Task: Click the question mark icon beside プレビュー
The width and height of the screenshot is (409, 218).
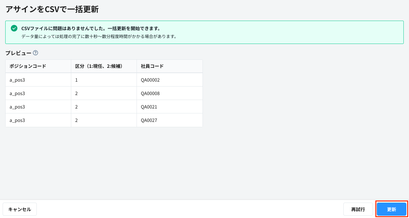Action: (x=36, y=53)
